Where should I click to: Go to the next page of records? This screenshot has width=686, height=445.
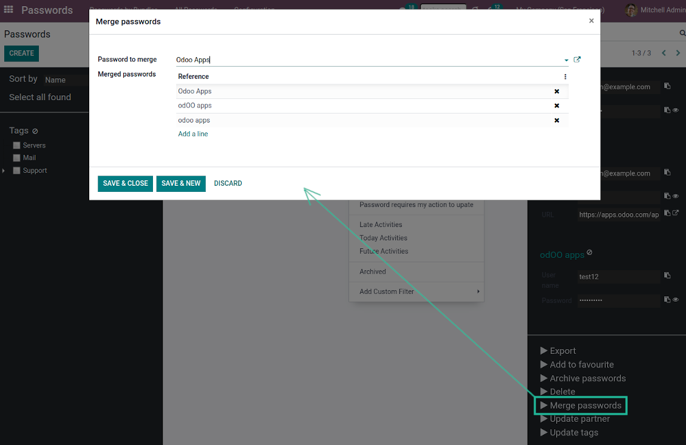[x=678, y=53]
